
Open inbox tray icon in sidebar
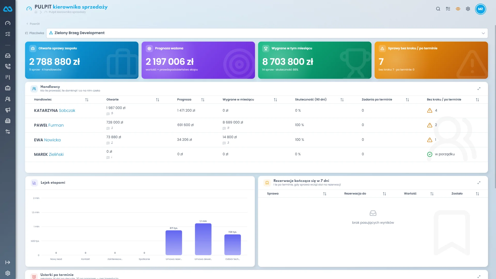[8, 56]
